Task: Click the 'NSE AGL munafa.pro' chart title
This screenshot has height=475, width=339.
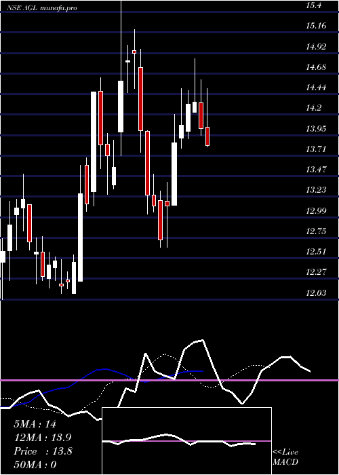Action: click(x=42, y=8)
